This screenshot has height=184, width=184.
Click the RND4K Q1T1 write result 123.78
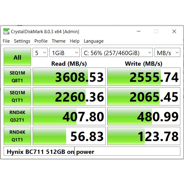[144, 136]
